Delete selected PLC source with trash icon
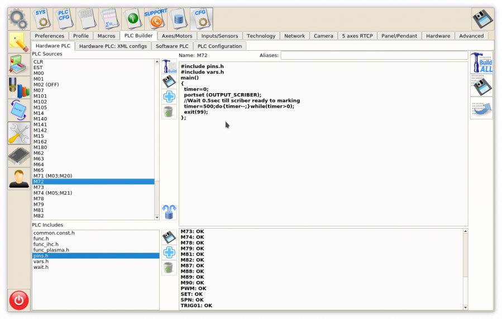Viewport: 502px width, 319px height. pos(169,112)
